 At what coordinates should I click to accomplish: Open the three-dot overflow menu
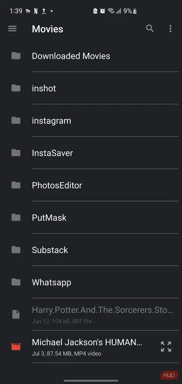pyautogui.click(x=170, y=28)
